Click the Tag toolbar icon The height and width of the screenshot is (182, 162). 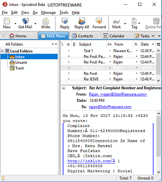(134, 21)
